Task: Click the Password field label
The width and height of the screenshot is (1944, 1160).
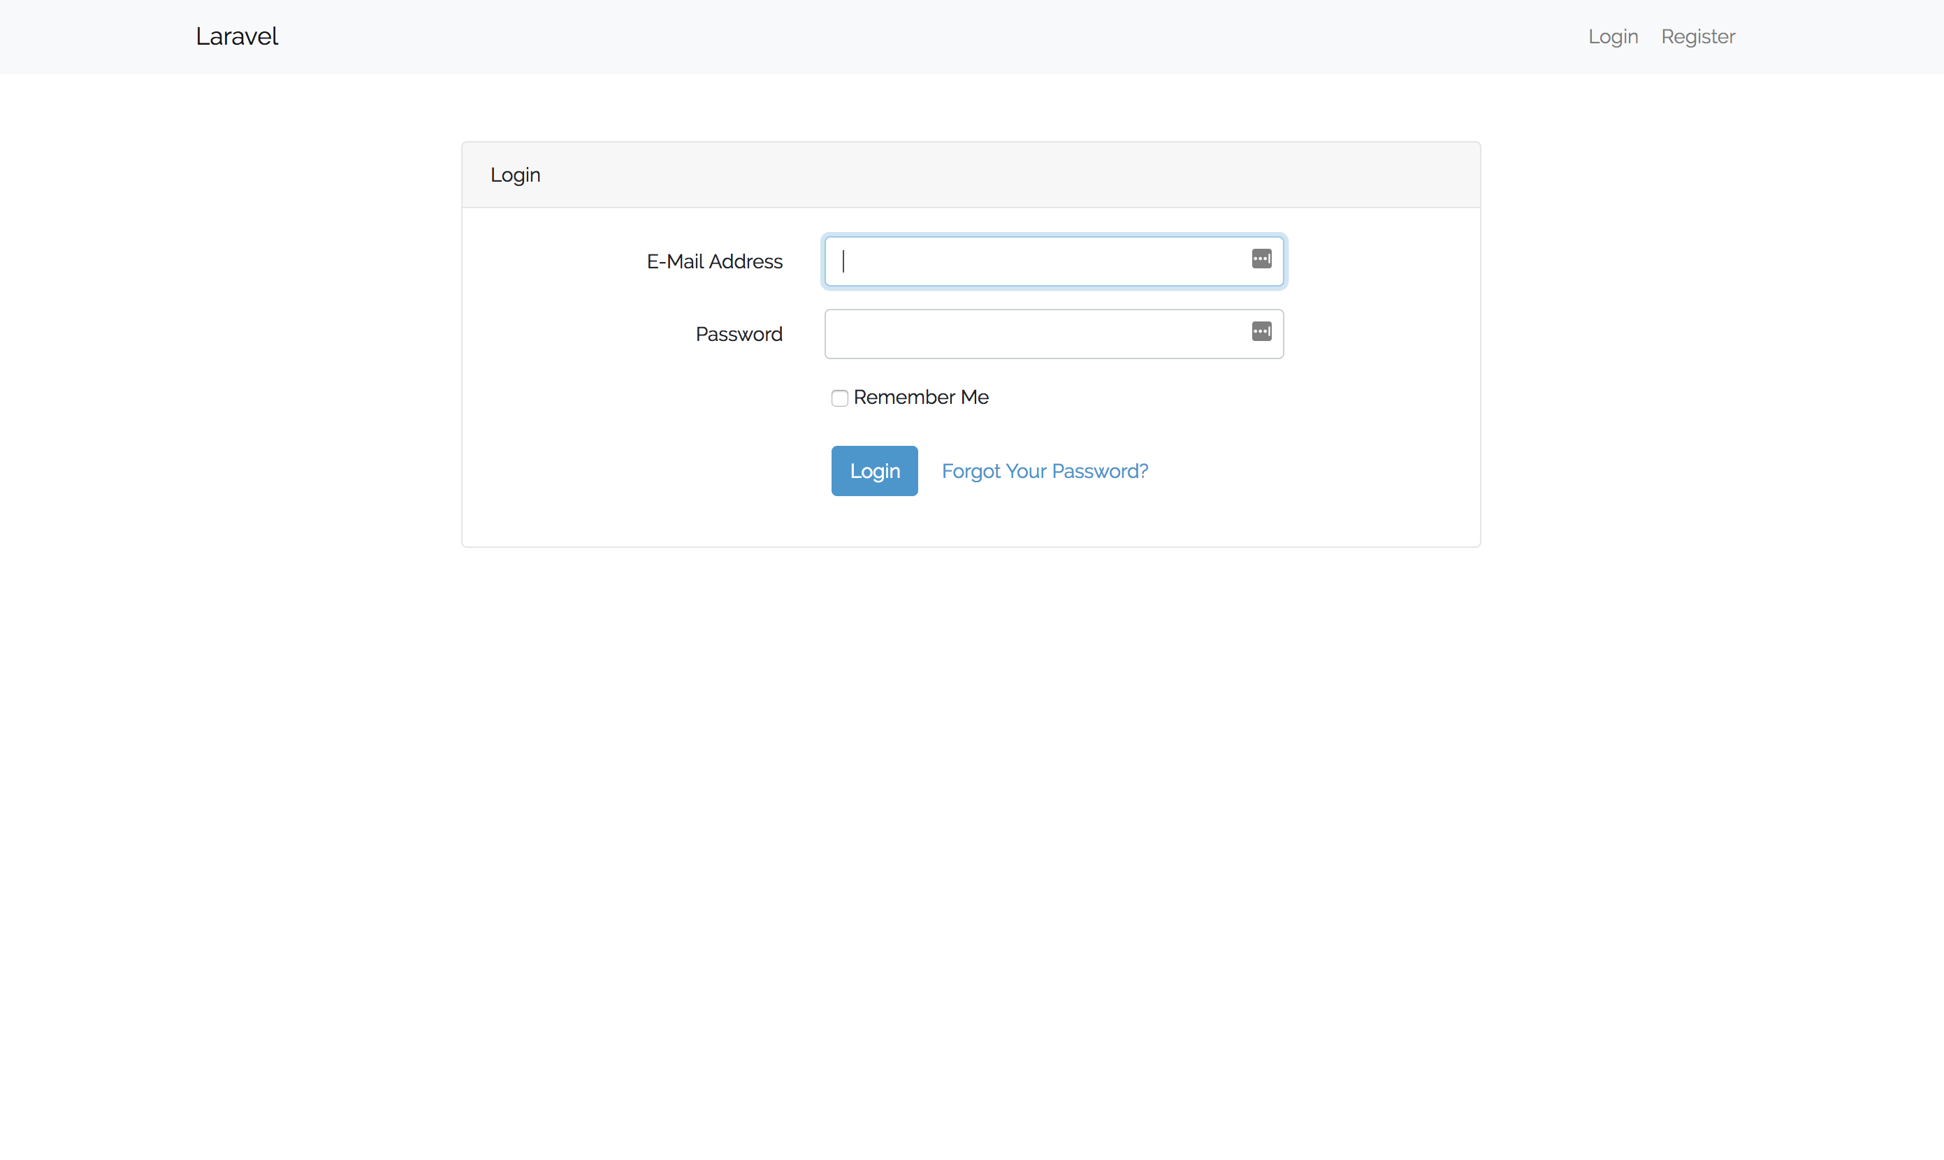Action: [739, 335]
